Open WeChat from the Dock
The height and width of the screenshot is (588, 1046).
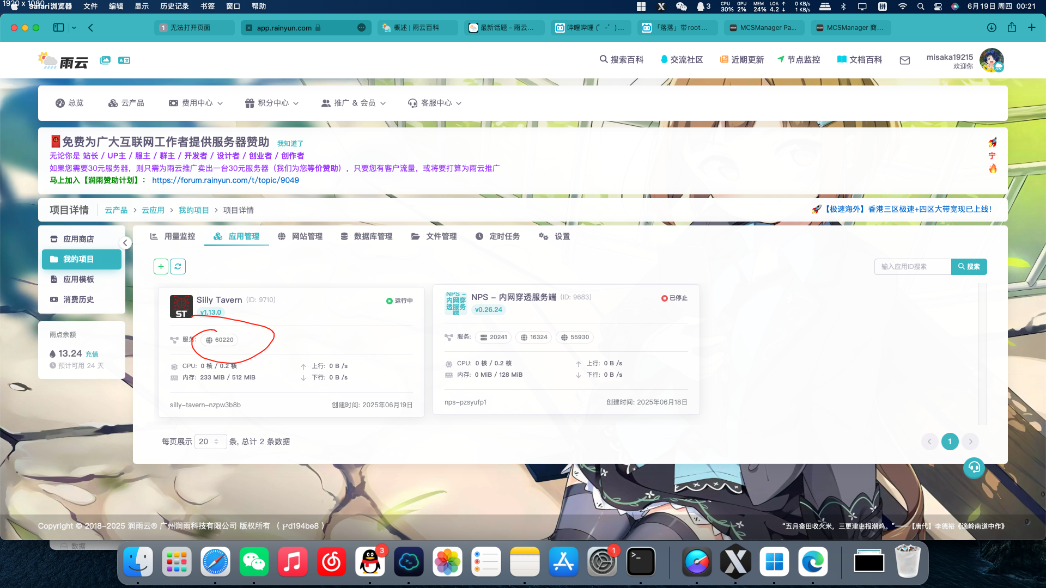(254, 562)
